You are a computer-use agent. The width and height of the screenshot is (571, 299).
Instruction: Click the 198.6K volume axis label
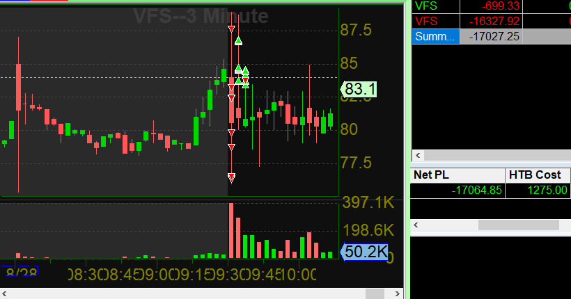[368, 230]
